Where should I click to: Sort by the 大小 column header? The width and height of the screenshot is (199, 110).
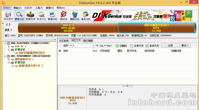coord(93,51)
